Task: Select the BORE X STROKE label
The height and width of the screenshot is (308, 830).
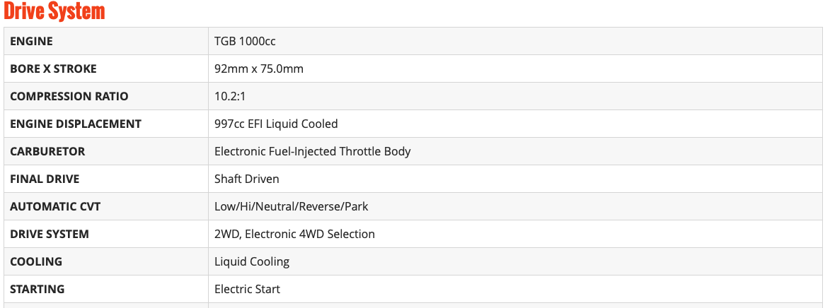Action: click(x=54, y=69)
